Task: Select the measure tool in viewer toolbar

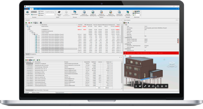Action: point(145,86)
